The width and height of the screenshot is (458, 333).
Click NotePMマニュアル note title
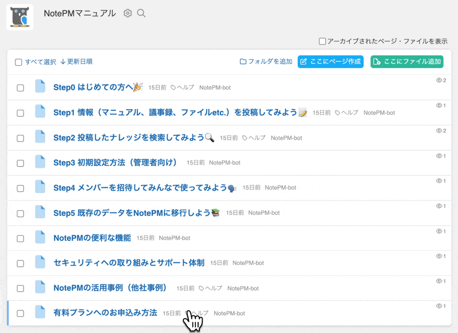[x=80, y=13]
